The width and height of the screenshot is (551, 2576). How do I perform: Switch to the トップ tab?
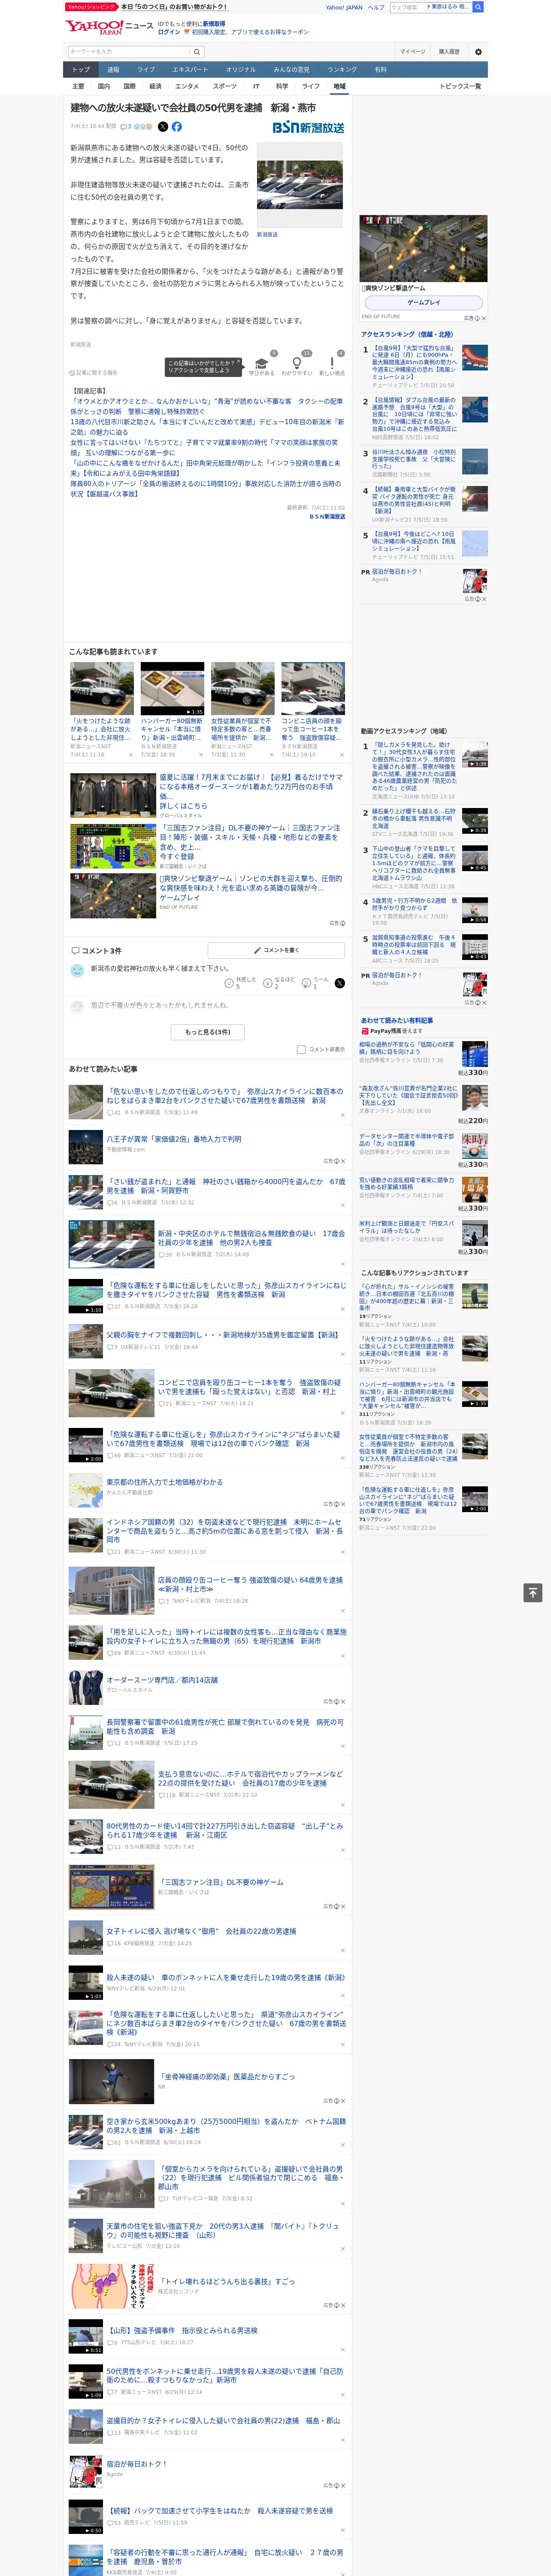(81, 70)
